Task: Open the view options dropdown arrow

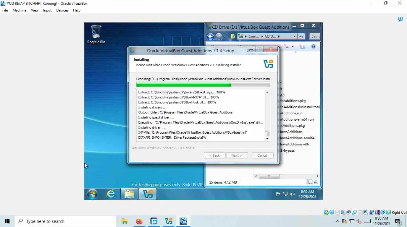Action: pos(293,46)
